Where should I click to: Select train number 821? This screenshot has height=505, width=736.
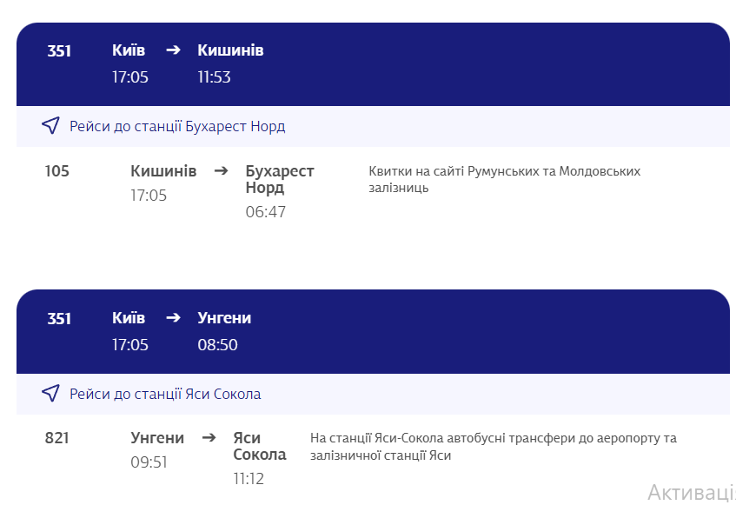coord(57,438)
